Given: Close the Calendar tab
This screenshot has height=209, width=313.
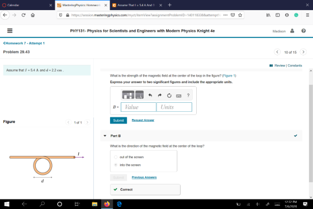Looking at the screenshot, I should tap(50, 5).
